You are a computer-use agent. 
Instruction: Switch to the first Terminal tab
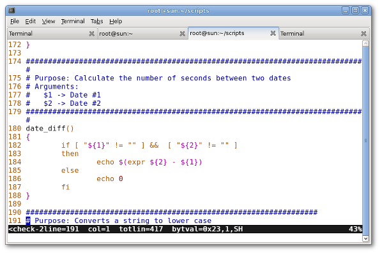click(52, 34)
